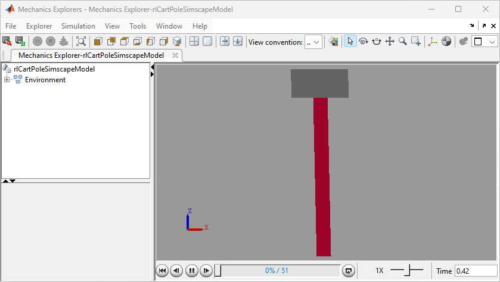Activate the Pan tool with four arrows
This screenshot has height=282, width=500.
point(390,41)
